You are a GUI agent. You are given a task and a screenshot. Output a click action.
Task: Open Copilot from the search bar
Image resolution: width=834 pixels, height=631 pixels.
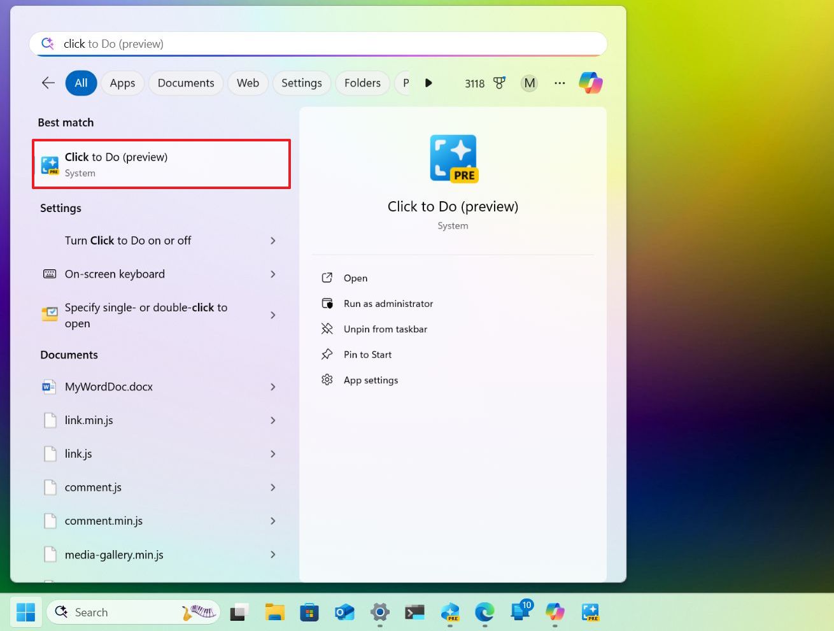pyautogui.click(x=591, y=83)
